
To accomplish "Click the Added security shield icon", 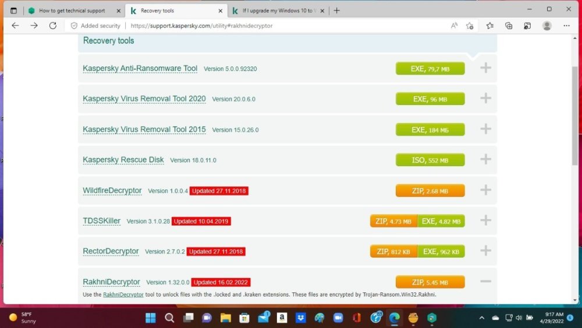I will tap(74, 26).
